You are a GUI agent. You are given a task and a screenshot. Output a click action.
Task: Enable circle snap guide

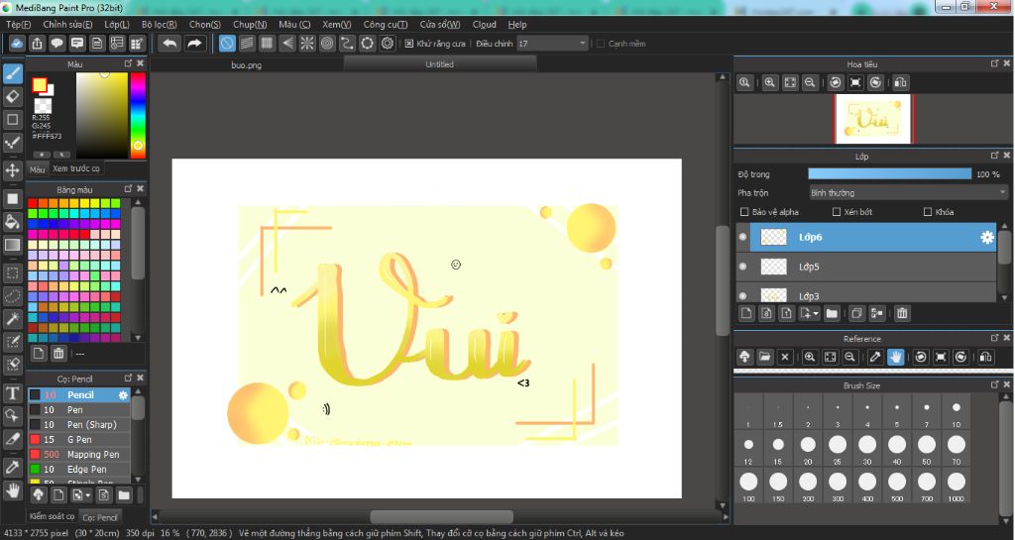point(327,44)
